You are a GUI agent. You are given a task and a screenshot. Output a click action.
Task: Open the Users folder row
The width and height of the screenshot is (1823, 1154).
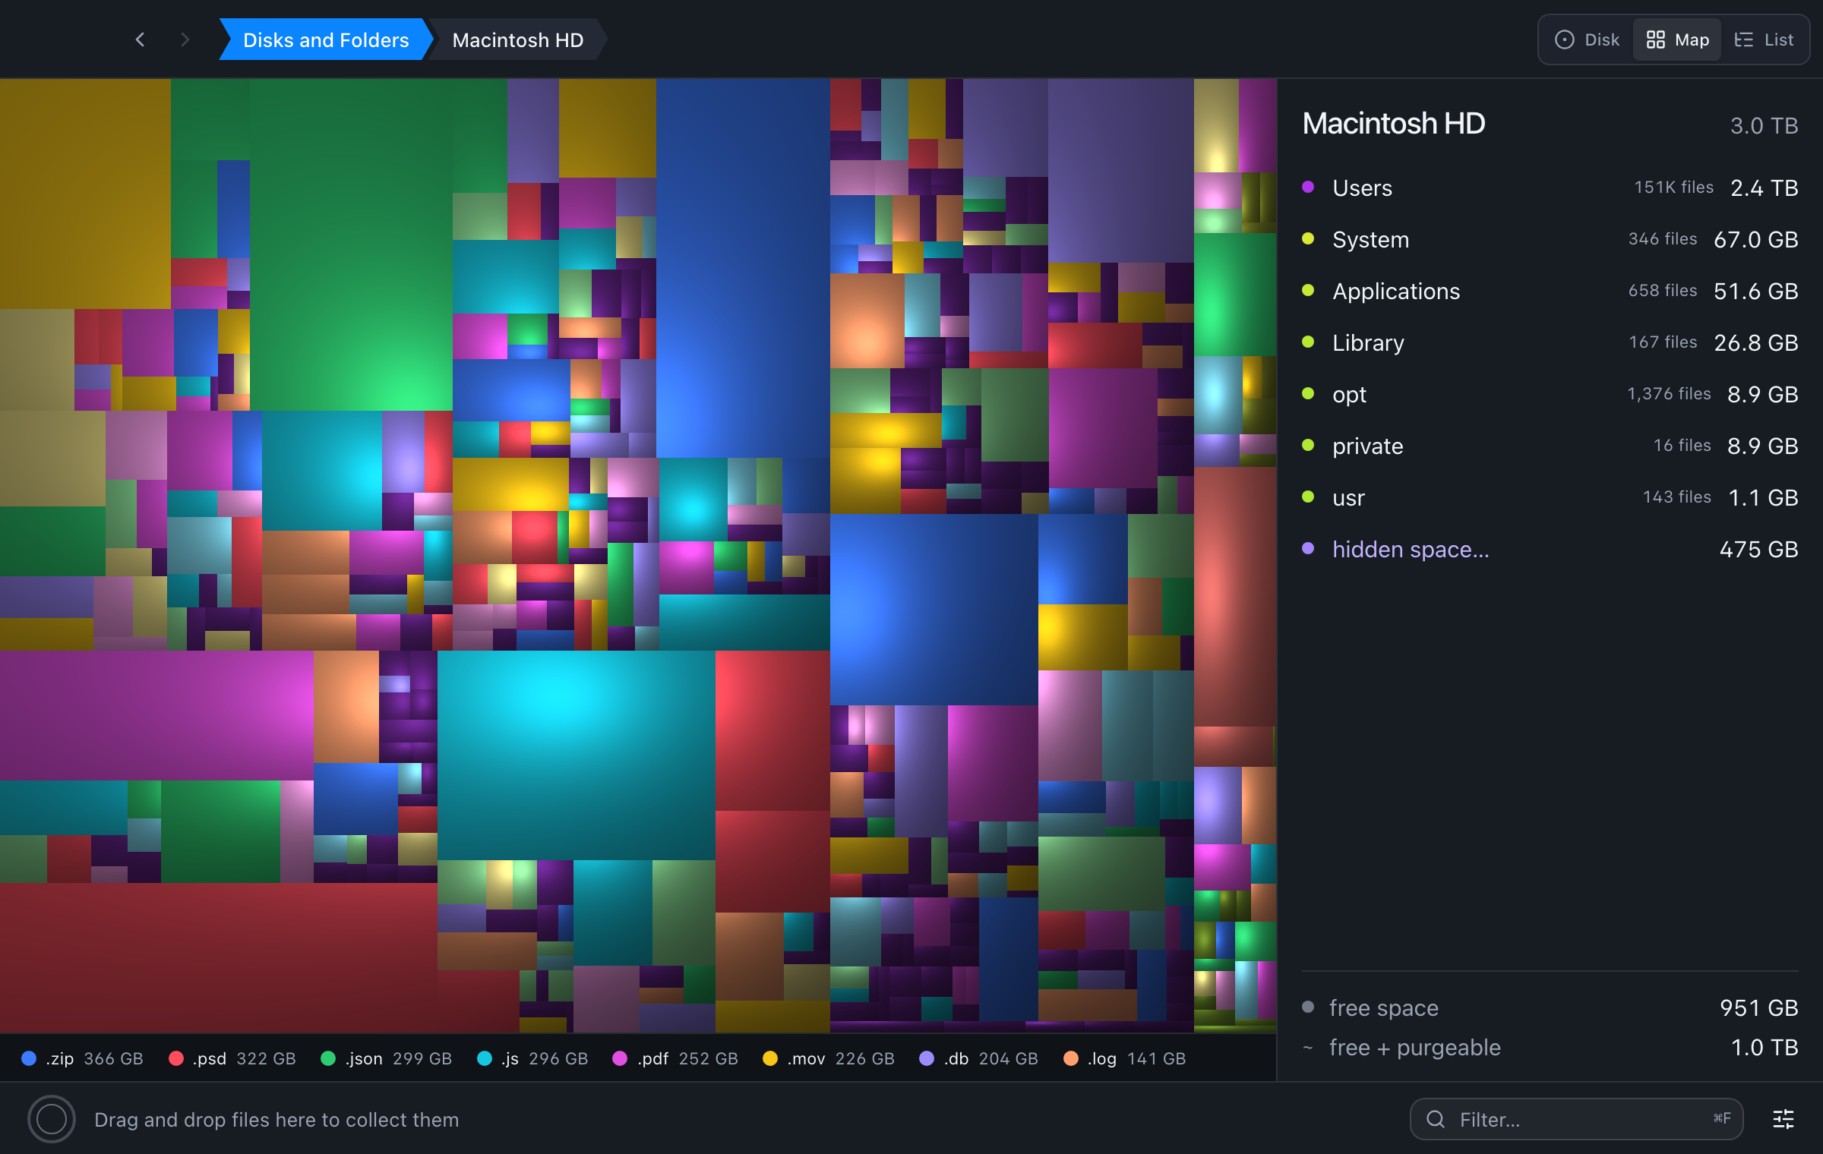tap(1550, 188)
